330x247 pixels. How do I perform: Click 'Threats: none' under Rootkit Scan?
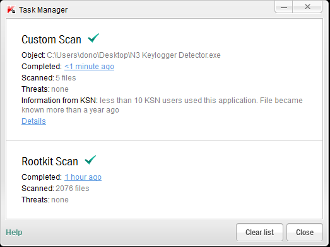tap(45, 200)
